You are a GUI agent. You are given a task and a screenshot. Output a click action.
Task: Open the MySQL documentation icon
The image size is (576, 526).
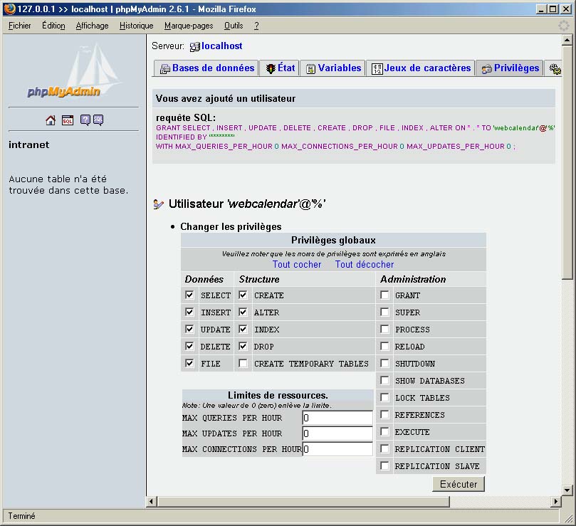coord(98,120)
